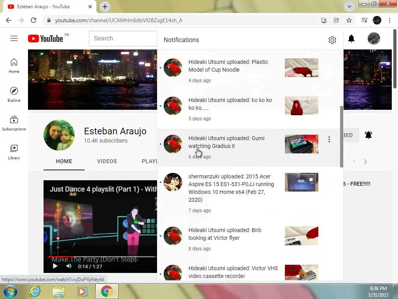Click shermanzuki channel avatar
Screen dimensions: 398x299
(x=173, y=182)
